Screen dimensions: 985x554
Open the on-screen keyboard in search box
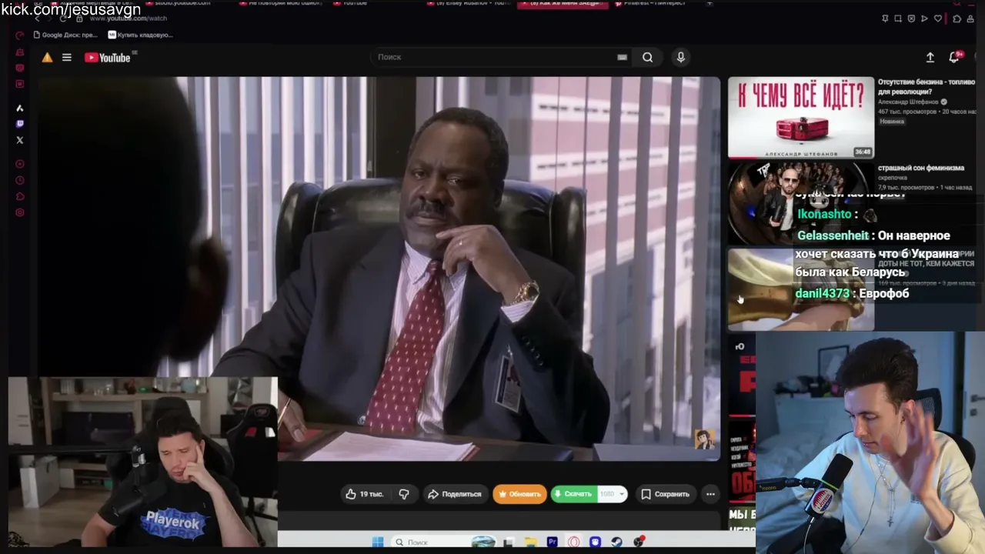[x=622, y=57]
